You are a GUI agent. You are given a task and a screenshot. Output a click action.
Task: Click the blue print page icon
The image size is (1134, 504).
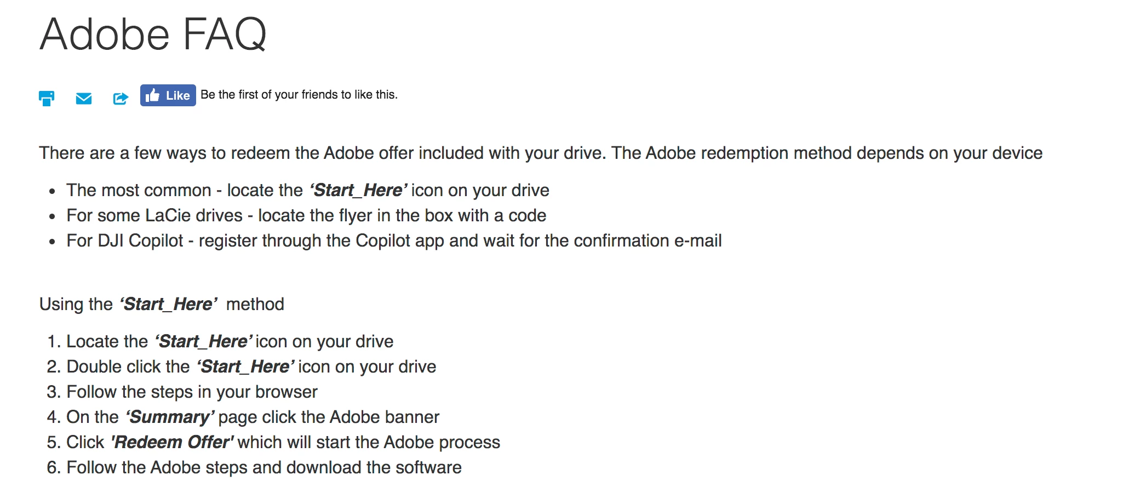pos(47,99)
